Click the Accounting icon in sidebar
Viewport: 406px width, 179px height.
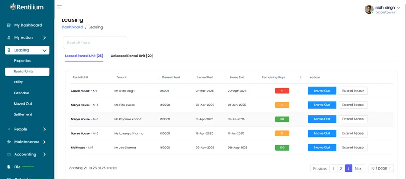9,154
